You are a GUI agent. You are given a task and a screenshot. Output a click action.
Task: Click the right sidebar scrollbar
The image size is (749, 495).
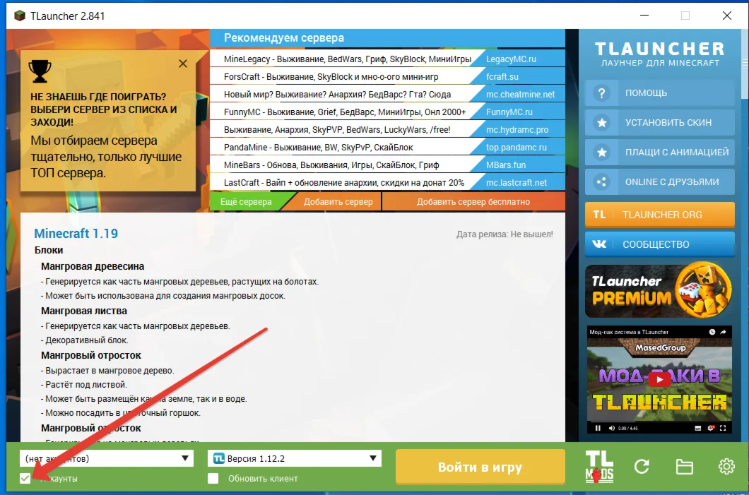click(x=745, y=64)
